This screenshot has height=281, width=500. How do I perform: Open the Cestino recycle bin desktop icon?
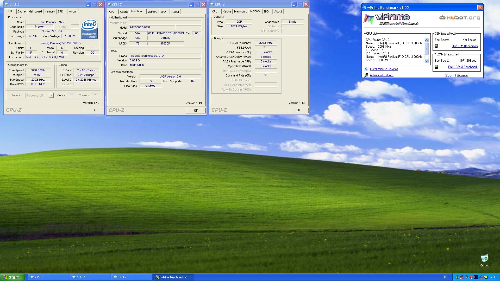tap(485, 260)
